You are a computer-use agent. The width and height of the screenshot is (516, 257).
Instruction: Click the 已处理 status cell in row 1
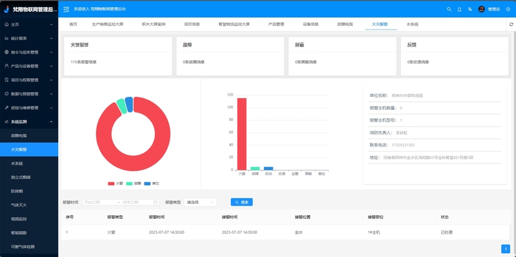coord(446,232)
